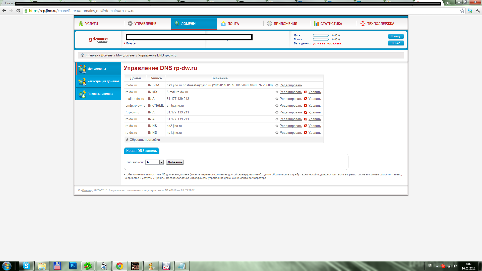Viewport: 482px width, 271px height.
Task: Click the reset settings arrow icon
Action: pos(127,140)
